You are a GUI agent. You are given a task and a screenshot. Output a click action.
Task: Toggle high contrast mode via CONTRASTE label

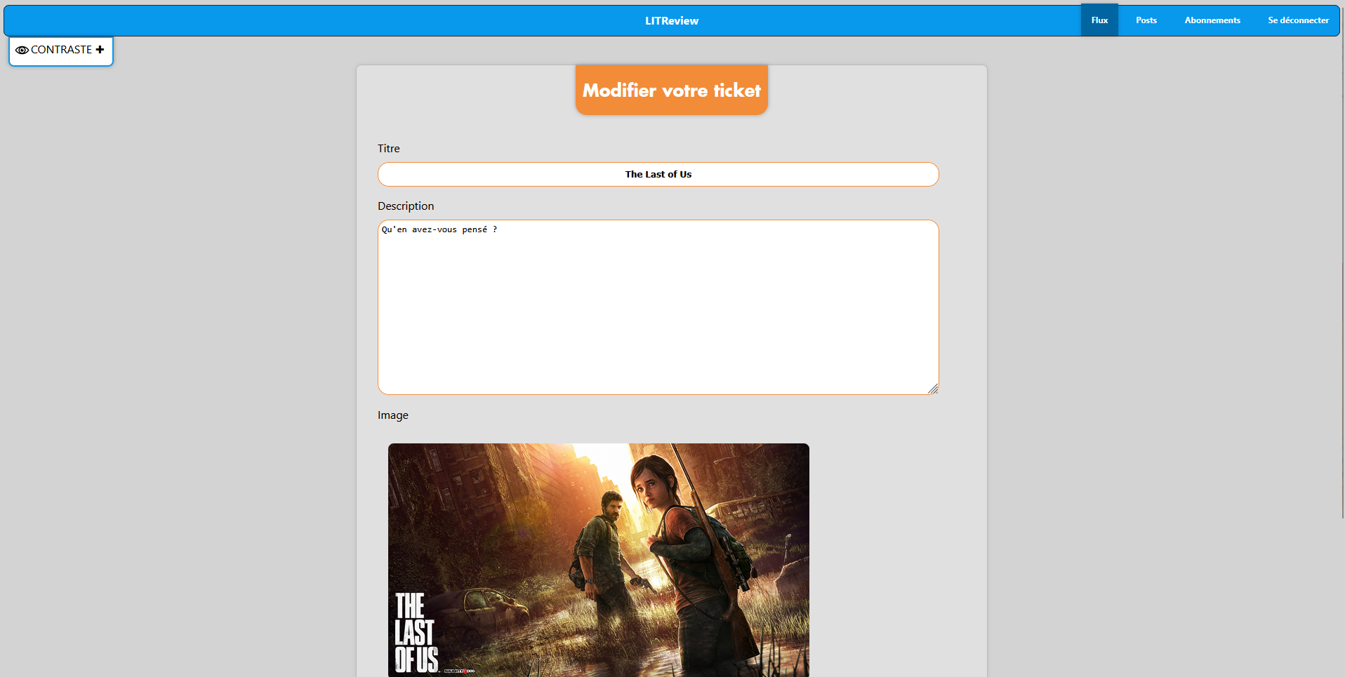click(61, 50)
